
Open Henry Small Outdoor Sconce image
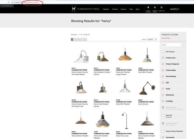[103, 88]
